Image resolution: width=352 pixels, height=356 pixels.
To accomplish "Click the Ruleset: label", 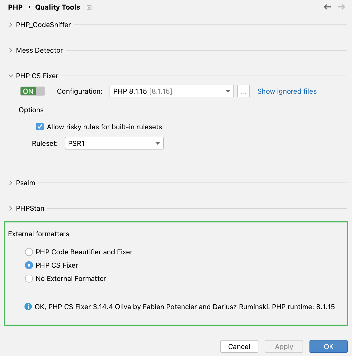I will 45,143.
